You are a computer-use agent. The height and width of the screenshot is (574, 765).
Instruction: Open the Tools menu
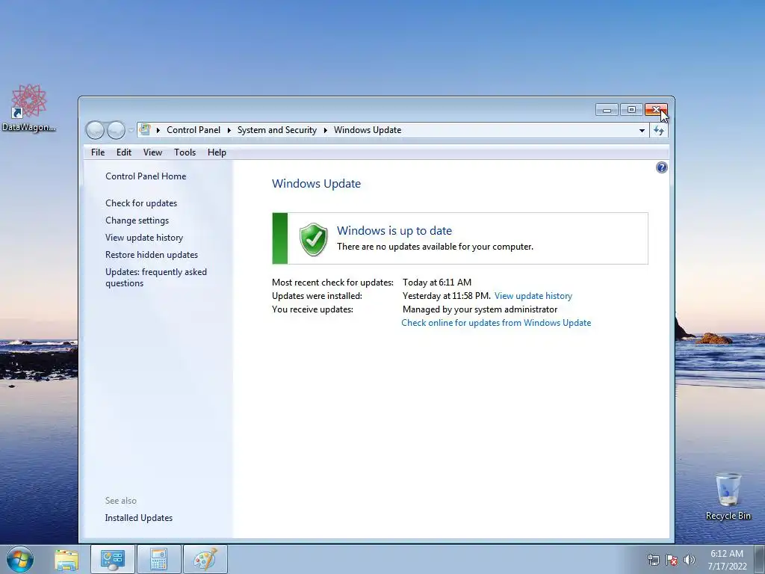[185, 152]
